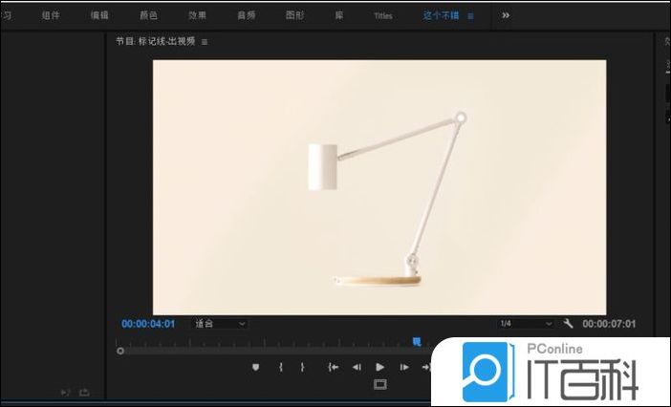This screenshot has height=407, width=671.
Task: Click the safe margins frame icon below play
Action: (x=380, y=384)
